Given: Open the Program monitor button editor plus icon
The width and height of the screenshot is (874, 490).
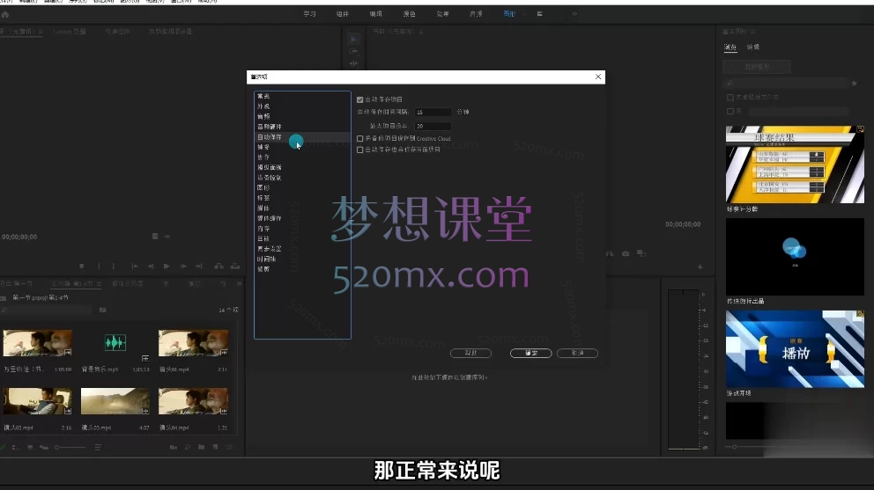Looking at the screenshot, I should [x=700, y=267].
